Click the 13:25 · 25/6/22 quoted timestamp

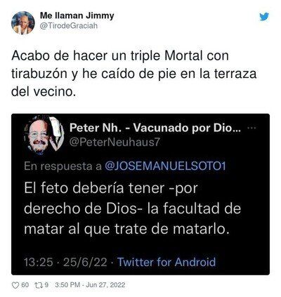tap(65, 262)
